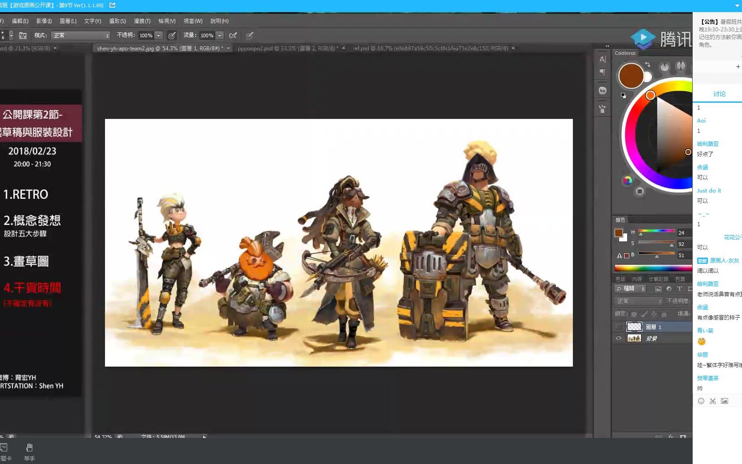Open layer filter 種類 dropdown
The image size is (742, 464).
point(630,289)
